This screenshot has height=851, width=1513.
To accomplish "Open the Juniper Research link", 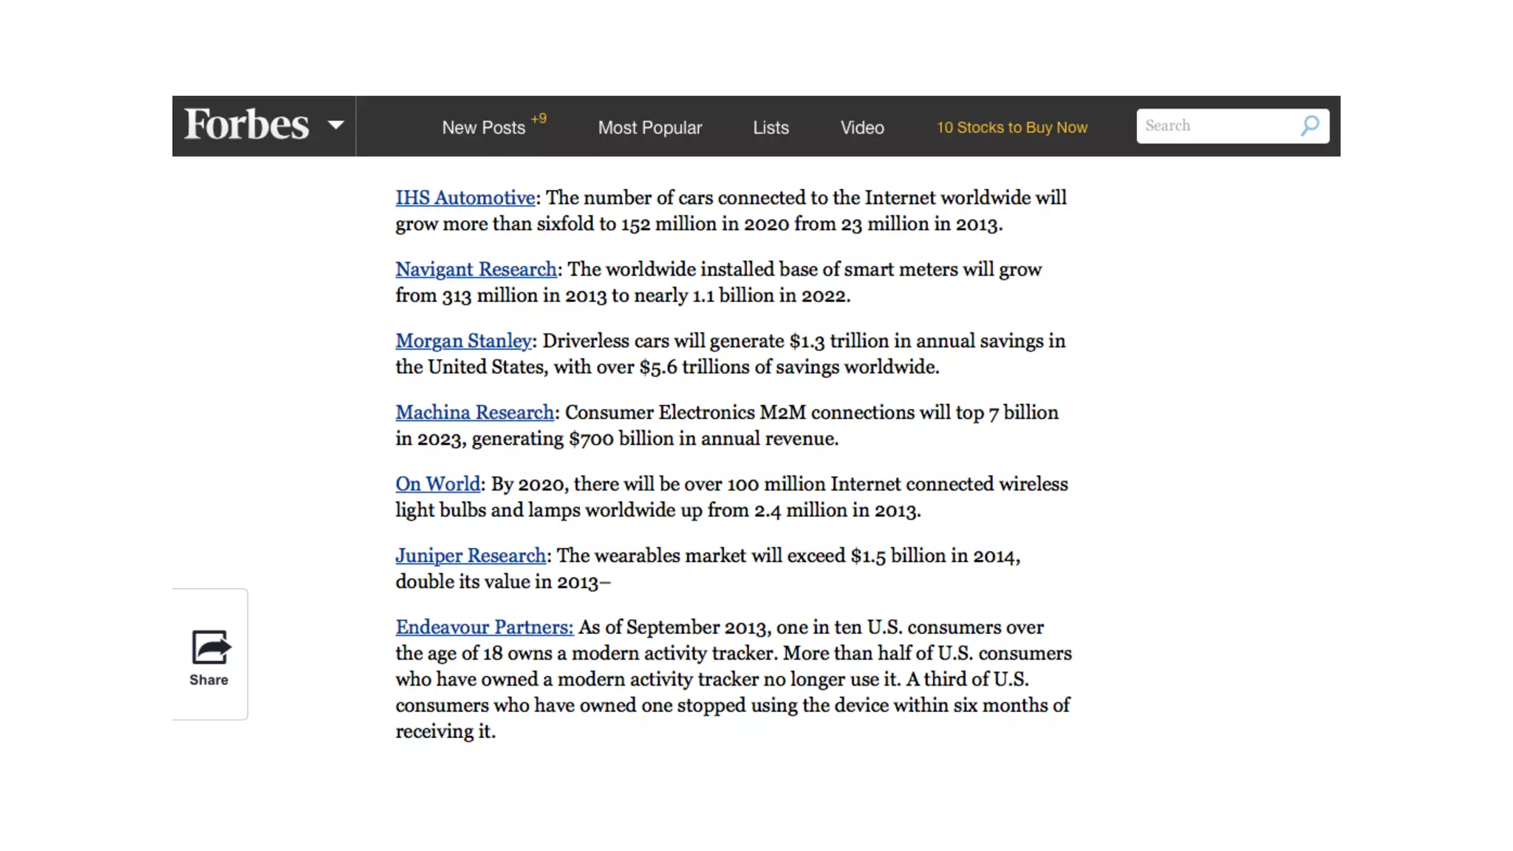I will point(470,556).
